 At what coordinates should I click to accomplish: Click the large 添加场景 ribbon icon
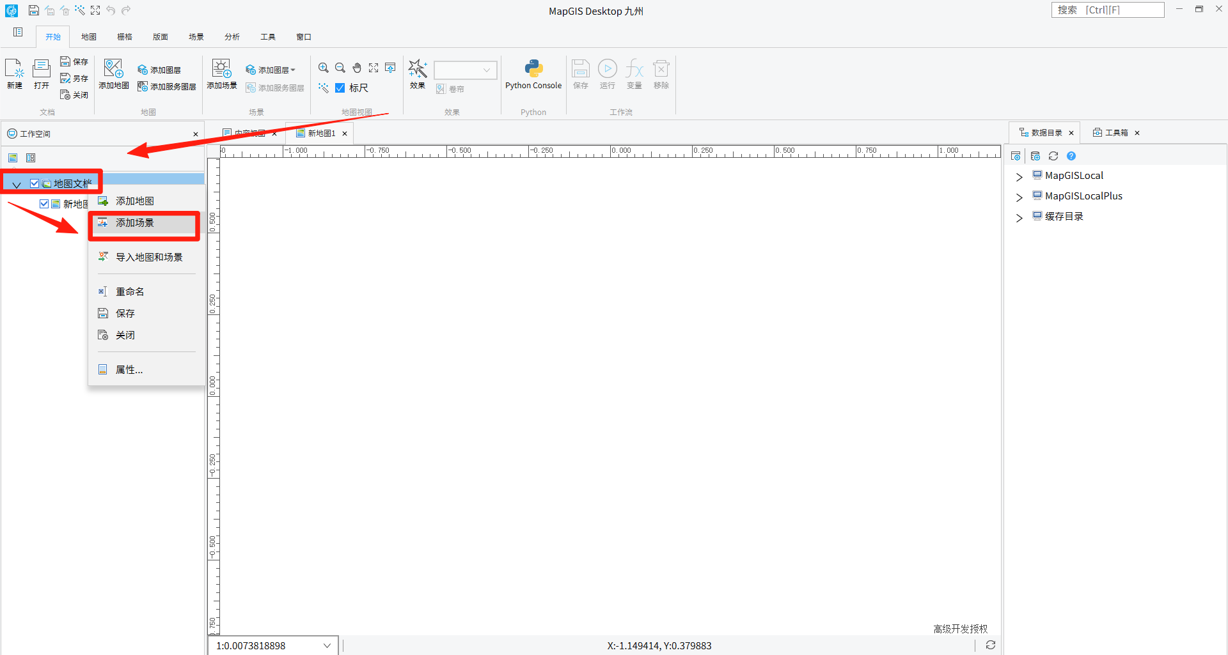pos(222,73)
